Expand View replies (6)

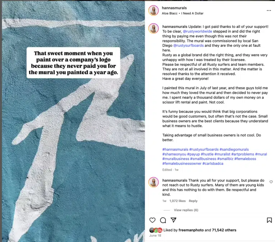coord(186,210)
